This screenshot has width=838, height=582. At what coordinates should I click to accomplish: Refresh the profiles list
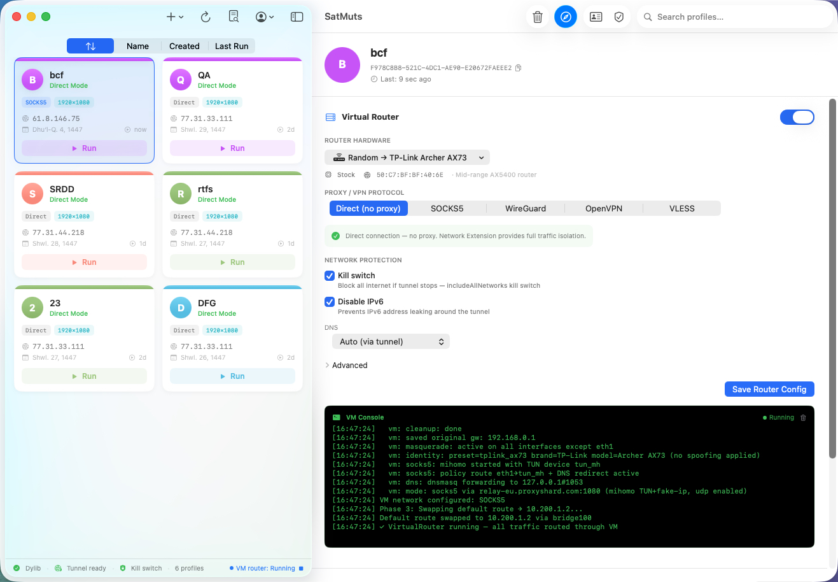pyautogui.click(x=205, y=17)
